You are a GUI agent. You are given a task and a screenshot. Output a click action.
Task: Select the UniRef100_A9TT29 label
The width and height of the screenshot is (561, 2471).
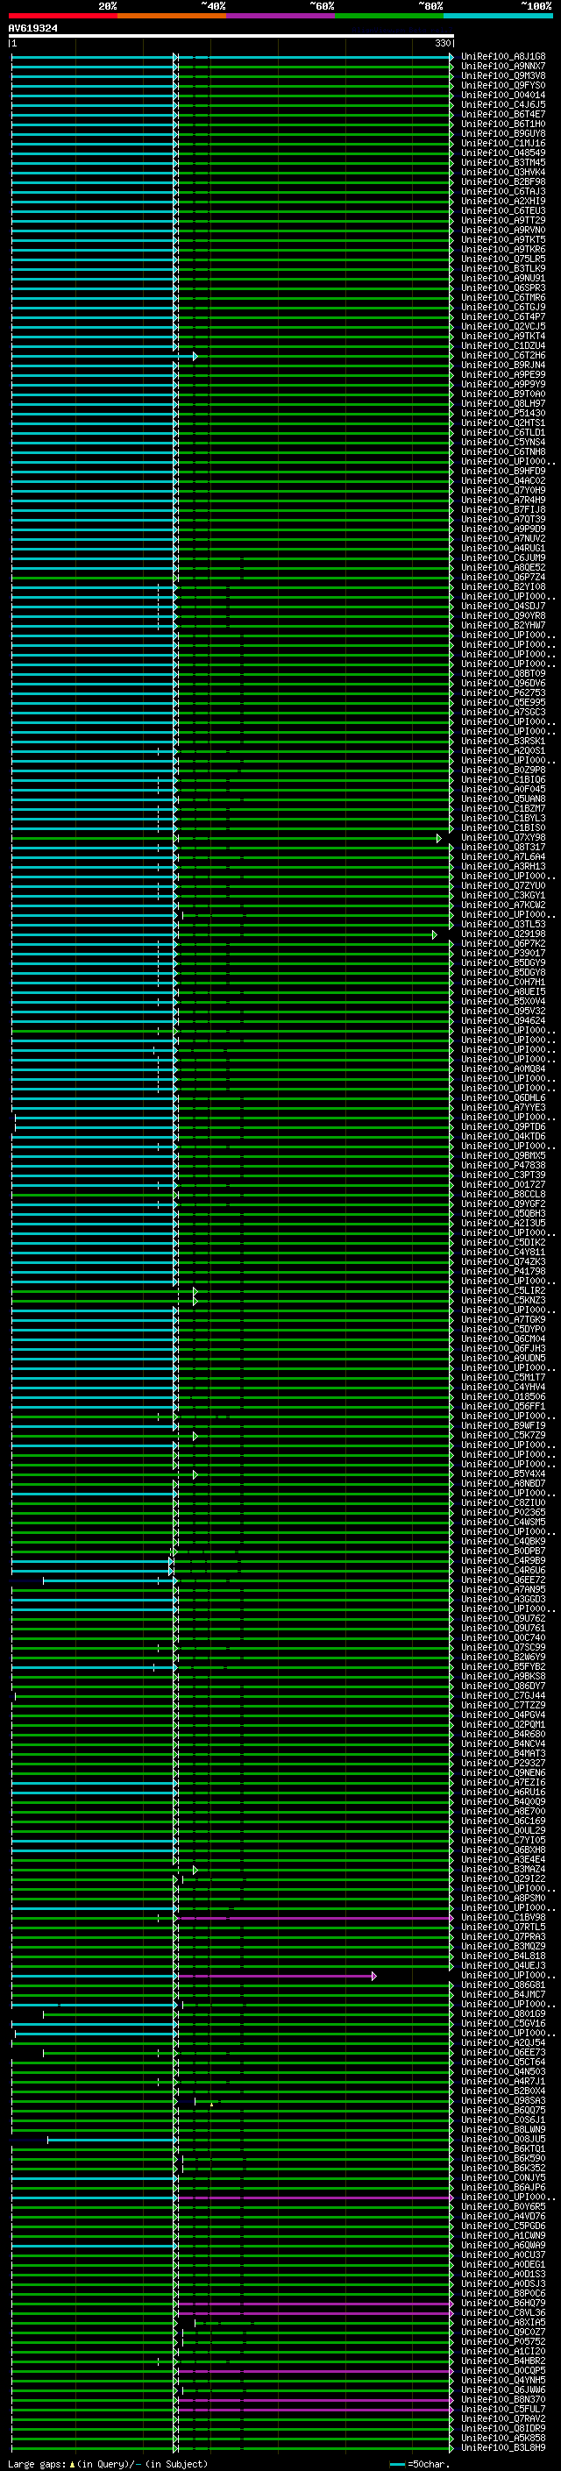point(503,221)
